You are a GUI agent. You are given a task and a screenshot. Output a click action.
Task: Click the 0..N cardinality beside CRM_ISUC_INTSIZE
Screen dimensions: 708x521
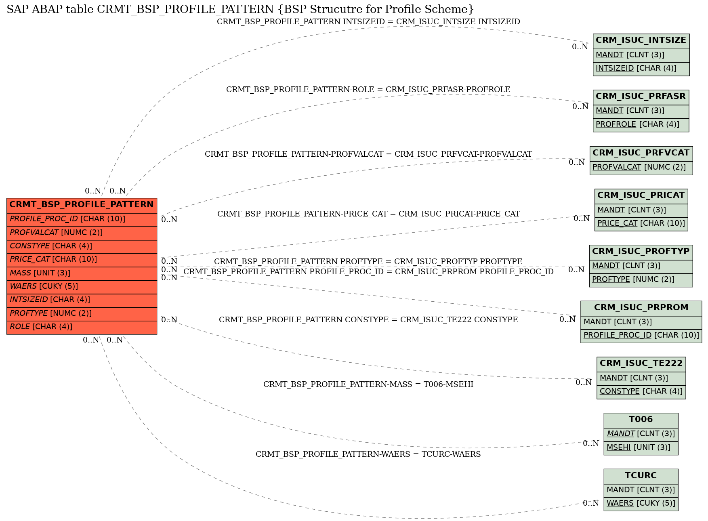(x=580, y=47)
